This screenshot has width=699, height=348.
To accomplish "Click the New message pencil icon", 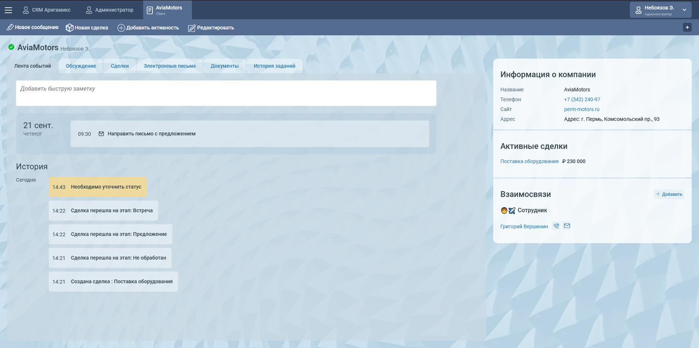I will [x=10, y=27].
